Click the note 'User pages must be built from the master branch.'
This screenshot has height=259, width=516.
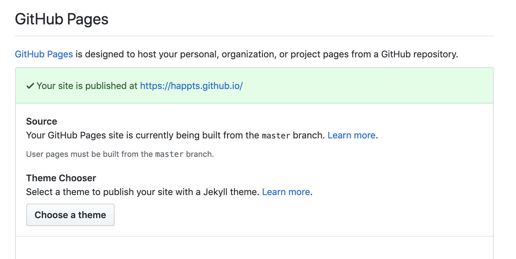120,154
